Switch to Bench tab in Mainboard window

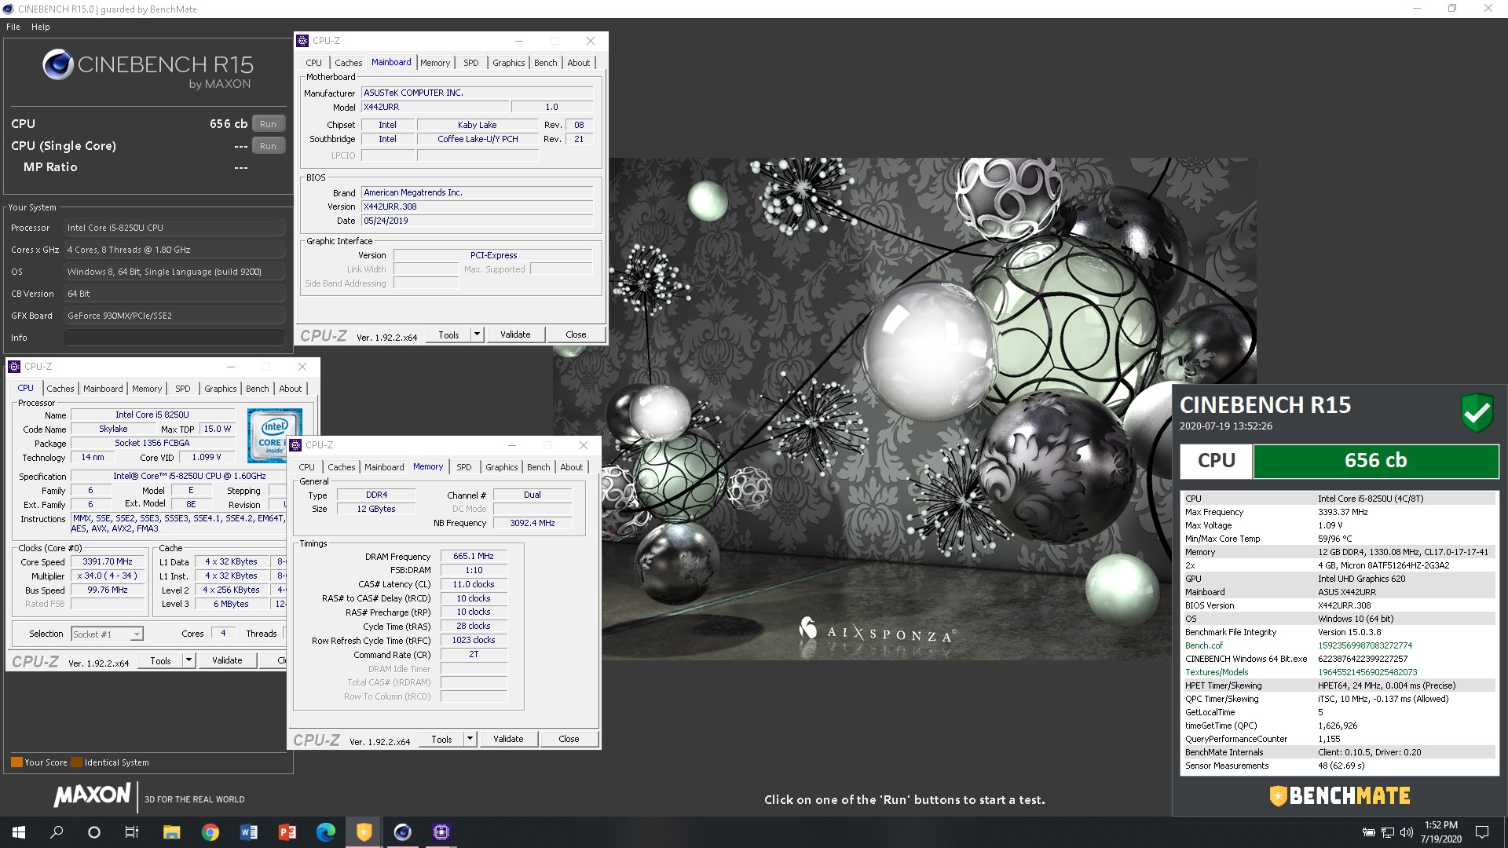545,63
